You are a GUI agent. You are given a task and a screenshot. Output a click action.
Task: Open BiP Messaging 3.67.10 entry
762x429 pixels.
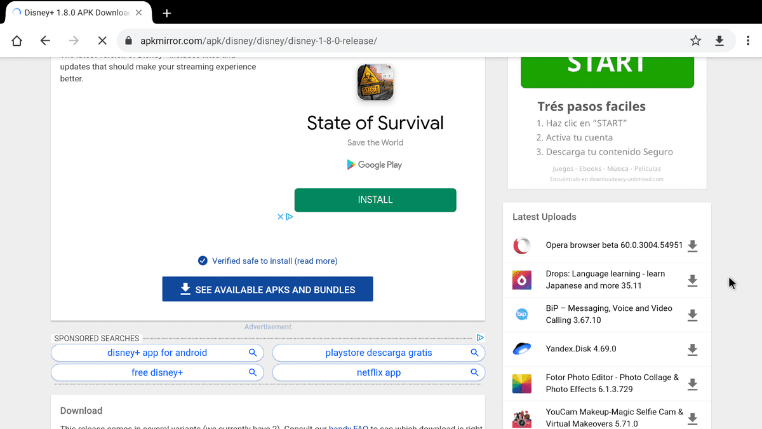[609, 314]
